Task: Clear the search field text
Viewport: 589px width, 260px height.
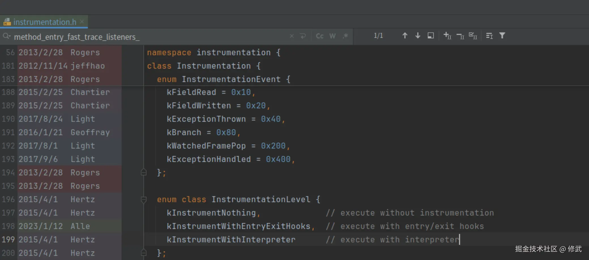Action: pyautogui.click(x=292, y=36)
